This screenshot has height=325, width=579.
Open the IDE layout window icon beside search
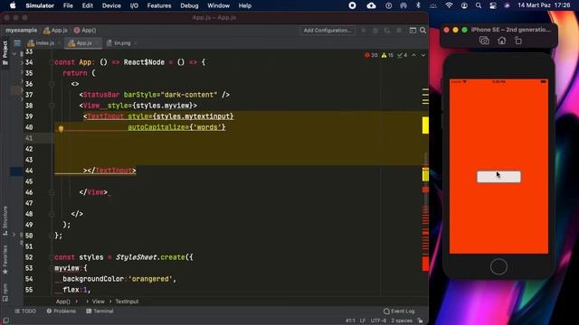(413, 31)
